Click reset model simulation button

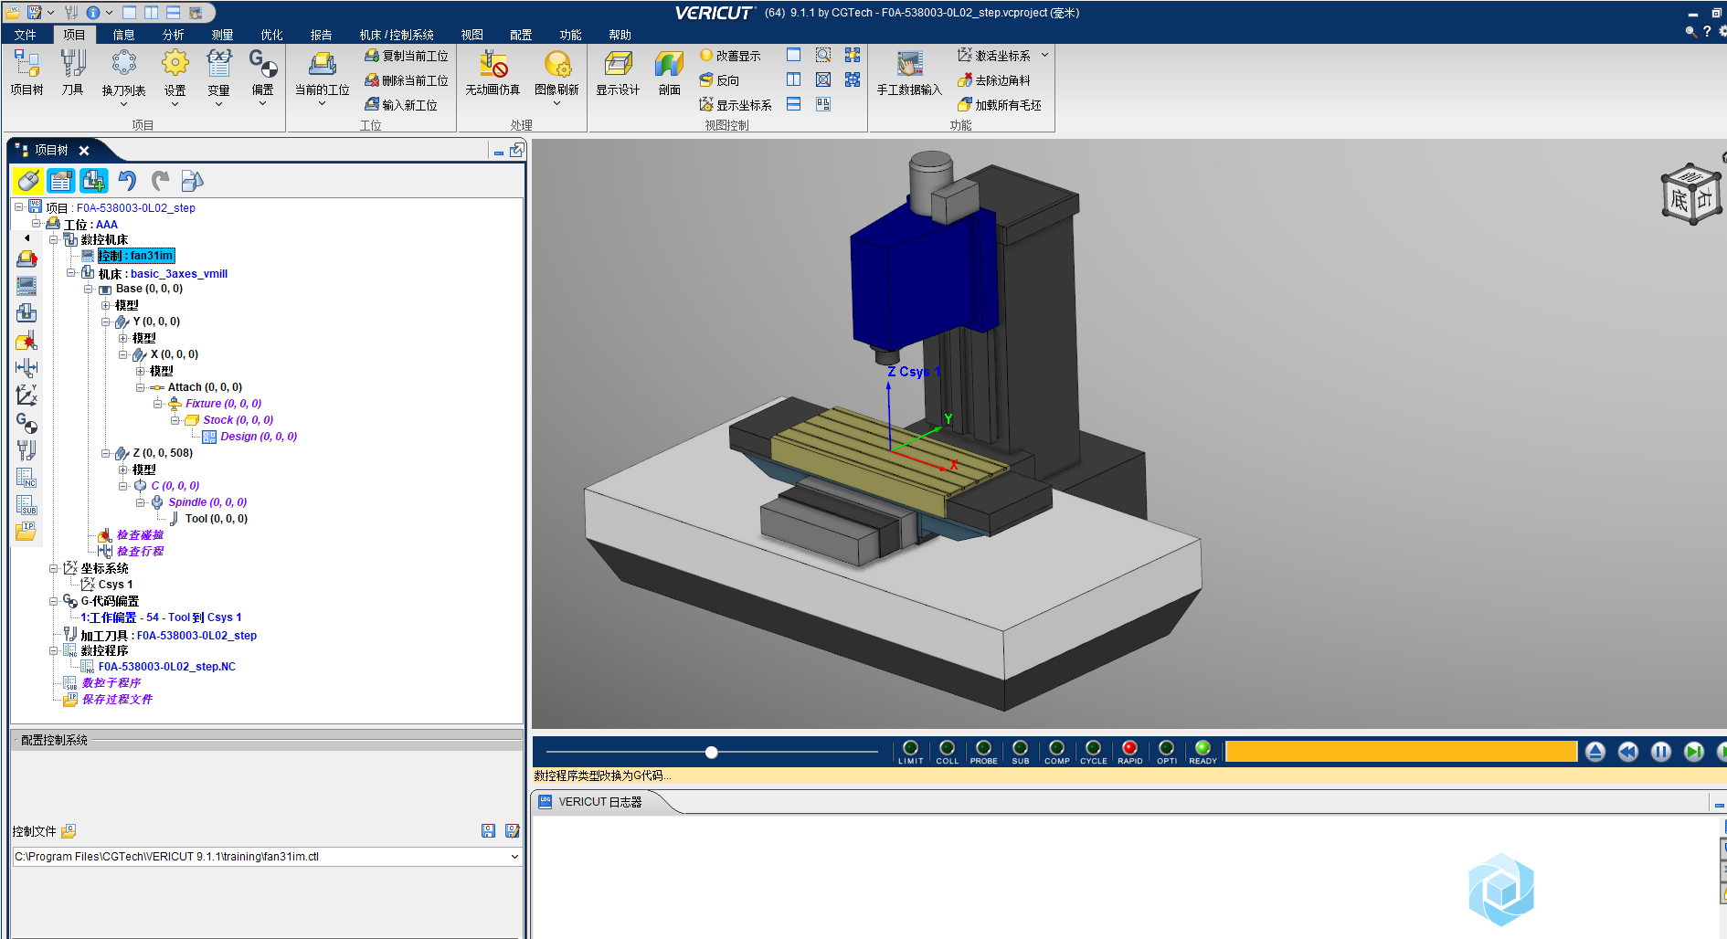click(x=1595, y=752)
